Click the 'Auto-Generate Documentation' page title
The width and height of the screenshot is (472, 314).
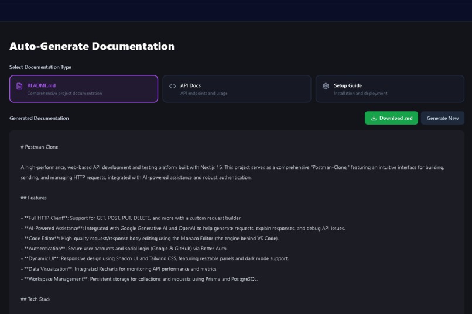point(92,46)
